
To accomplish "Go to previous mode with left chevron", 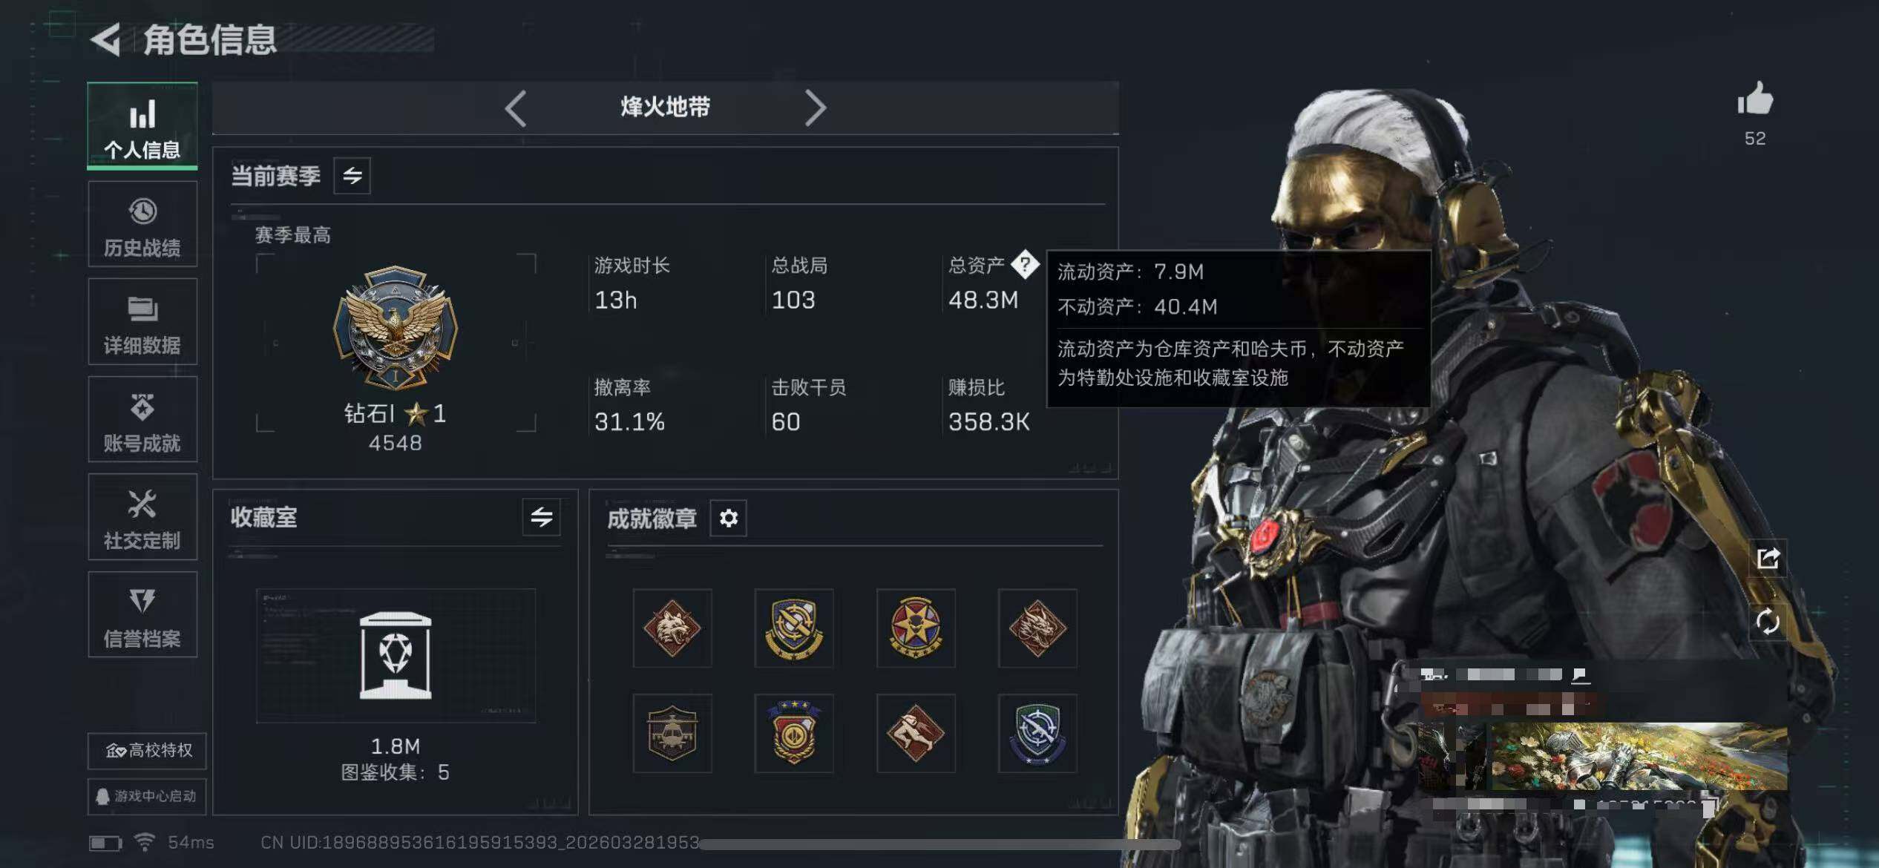I will pos(516,108).
